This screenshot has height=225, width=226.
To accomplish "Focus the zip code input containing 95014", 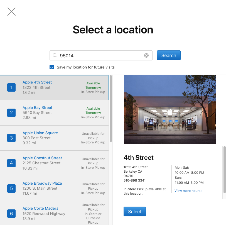I will [x=101, y=55].
